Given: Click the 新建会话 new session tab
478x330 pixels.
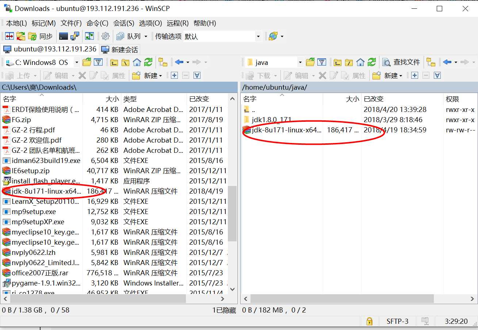Looking at the screenshot, I should pos(120,49).
